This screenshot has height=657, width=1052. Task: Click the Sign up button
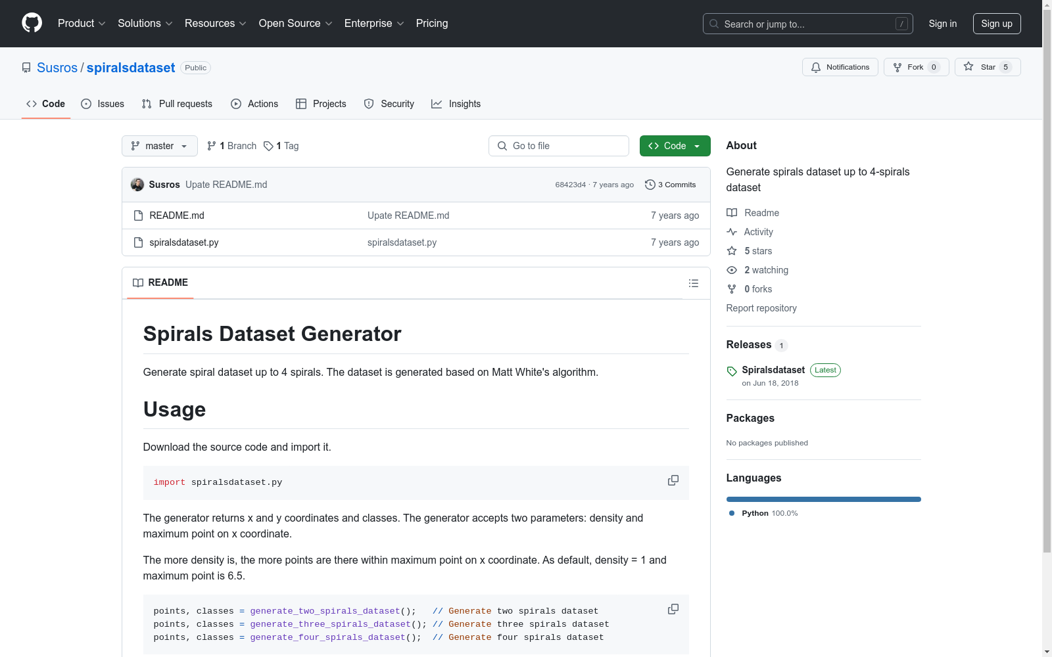[997, 24]
